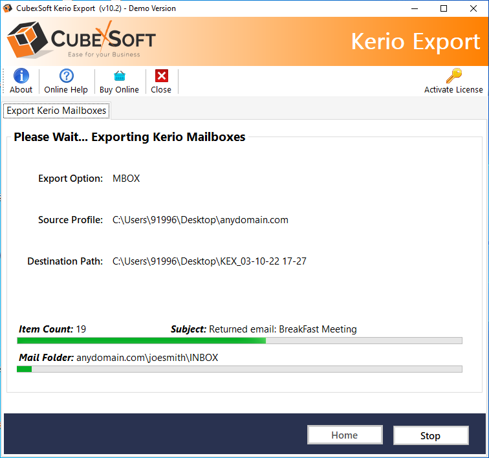
Task: Click the Kerio Export banner title
Action: (415, 41)
